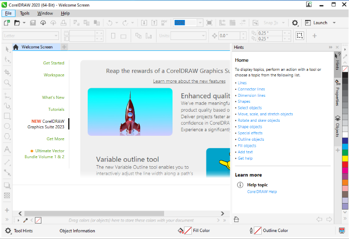Image resolution: width=349 pixels, height=239 pixels.
Task: Select the Crop tool
Action: [x=7, y=72]
